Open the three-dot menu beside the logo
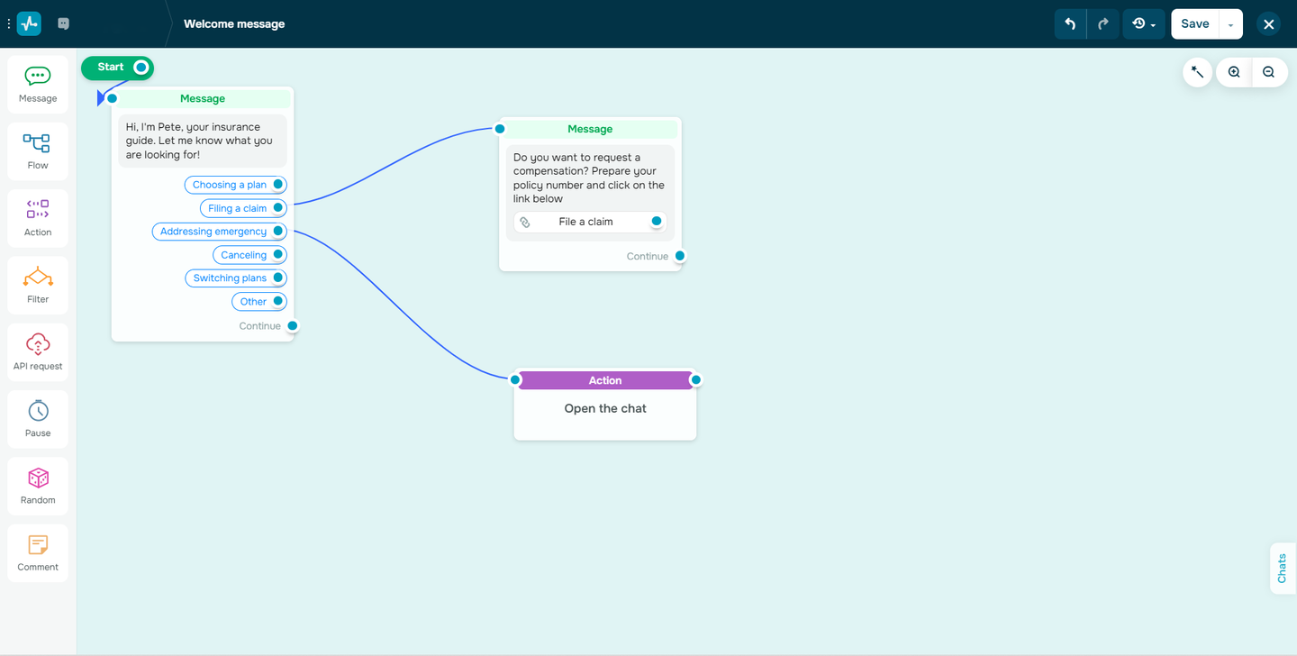Screen dimensions: 1297x656 (x=9, y=24)
